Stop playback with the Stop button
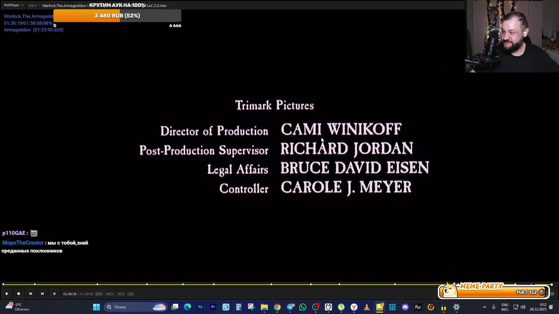The width and height of the screenshot is (559, 314). [x=18, y=294]
